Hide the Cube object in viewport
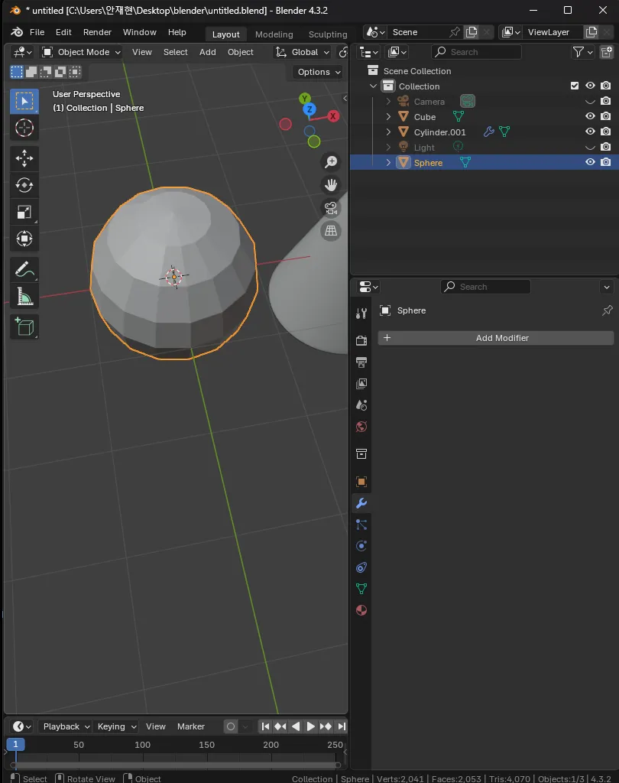This screenshot has width=619, height=783. coord(590,116)
